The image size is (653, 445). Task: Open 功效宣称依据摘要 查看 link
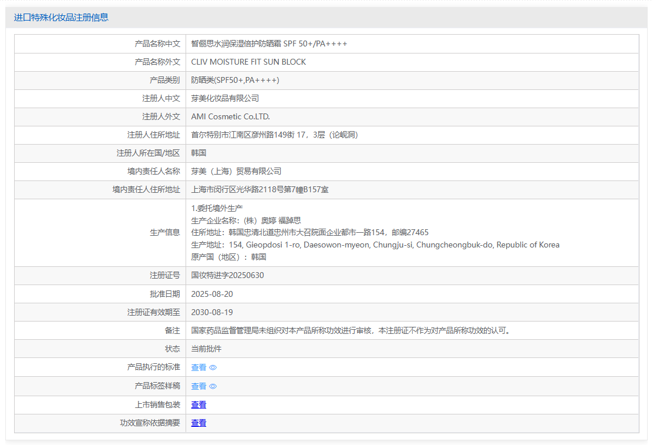coord(198,423)
